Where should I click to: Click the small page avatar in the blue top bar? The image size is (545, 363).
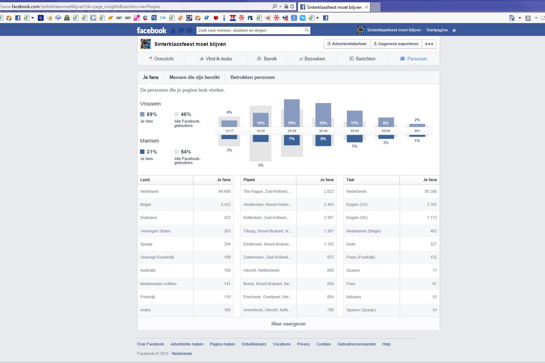coord(361,30)
